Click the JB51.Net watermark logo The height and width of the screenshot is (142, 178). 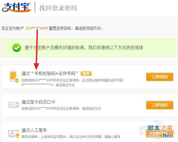click(160, 135)
